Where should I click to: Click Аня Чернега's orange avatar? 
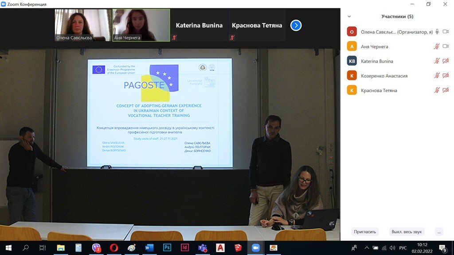tap(352, 46)
